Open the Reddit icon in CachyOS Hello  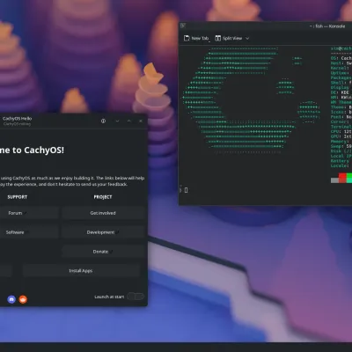click(23, 299)
